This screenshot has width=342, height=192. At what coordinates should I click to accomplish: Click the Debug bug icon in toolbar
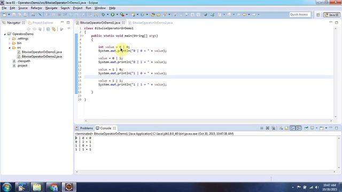pyautogui.click(x=103, y=14)
